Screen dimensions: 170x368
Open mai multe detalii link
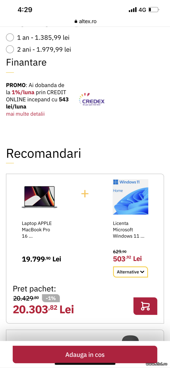point(25,114)
